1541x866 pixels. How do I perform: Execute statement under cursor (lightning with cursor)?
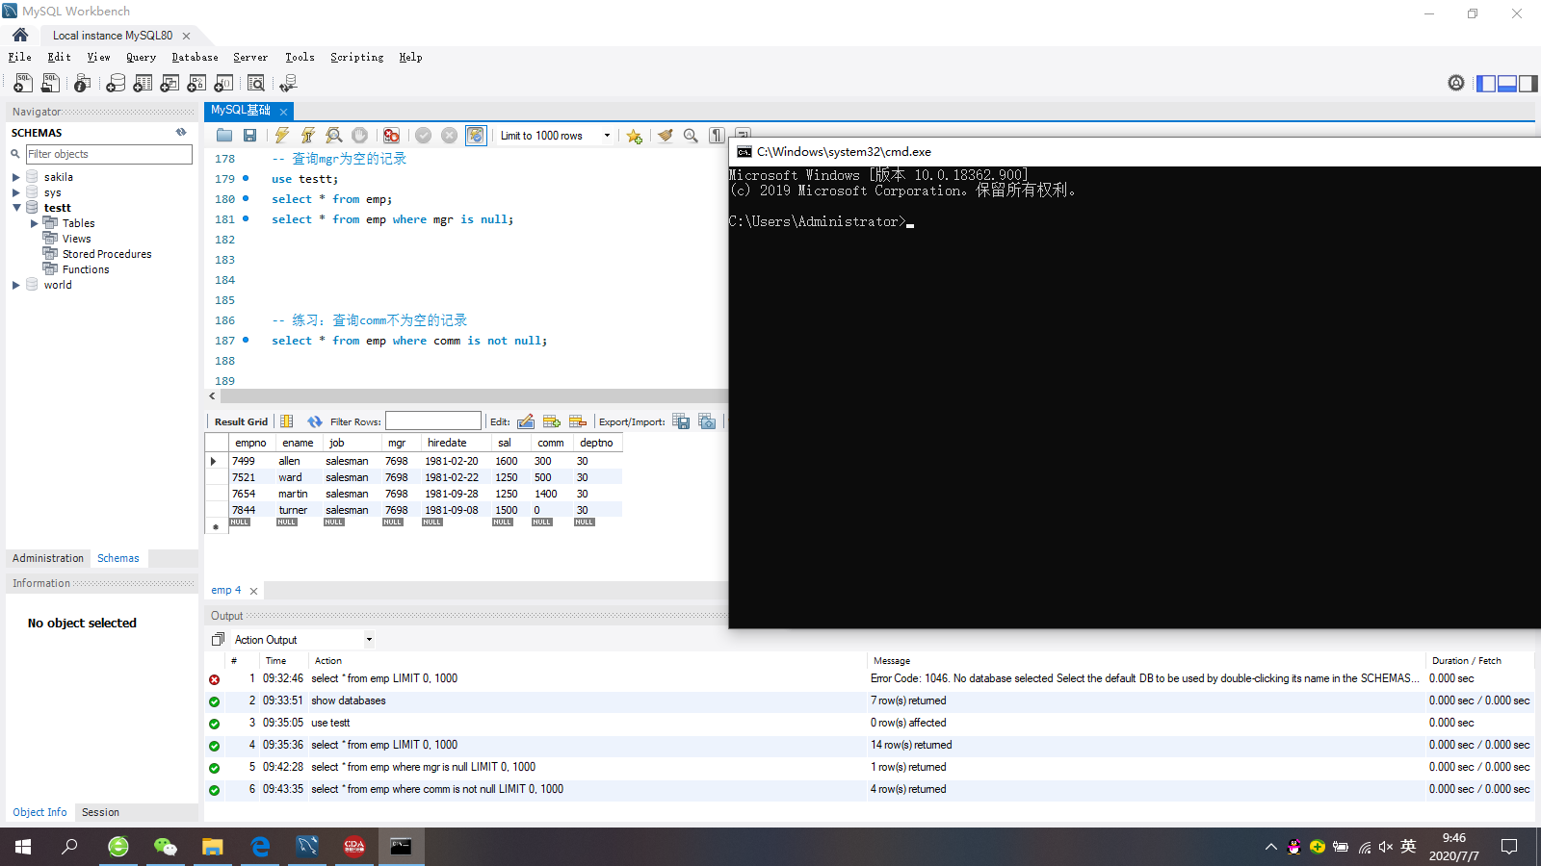308,136
